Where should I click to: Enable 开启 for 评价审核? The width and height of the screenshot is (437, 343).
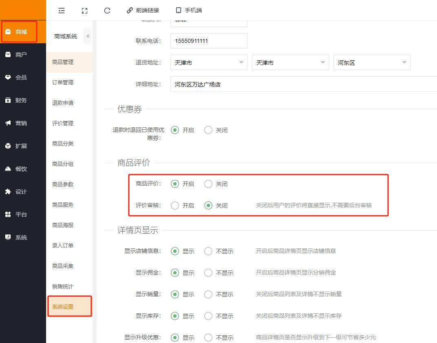point(175,206)
